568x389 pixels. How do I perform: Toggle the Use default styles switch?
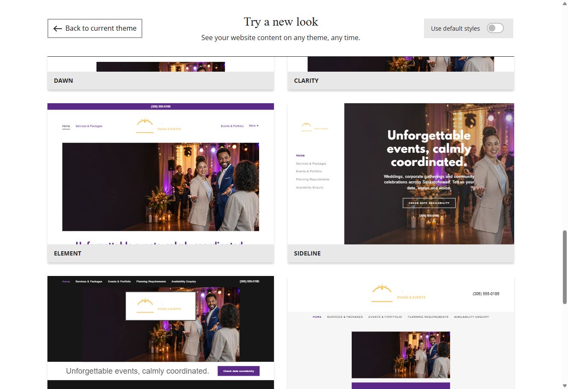(495, 28)
